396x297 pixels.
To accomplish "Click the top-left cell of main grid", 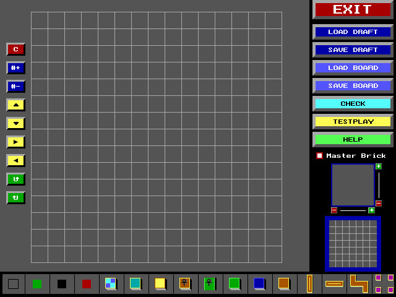I will (x=40, y=20).
